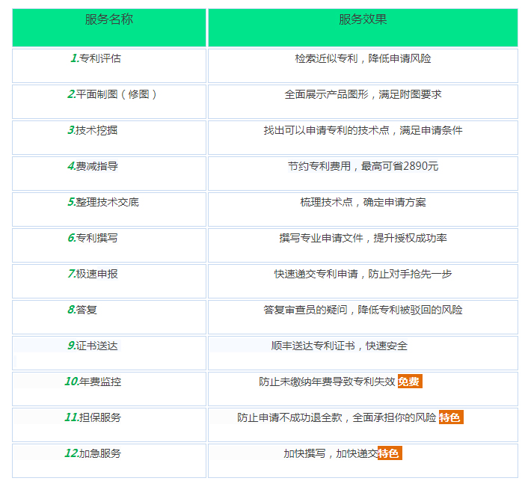Select the 1.专利评估 service name
Viewport: 525px width, 484px height.
pyautogui.click(x=96, y=58)
